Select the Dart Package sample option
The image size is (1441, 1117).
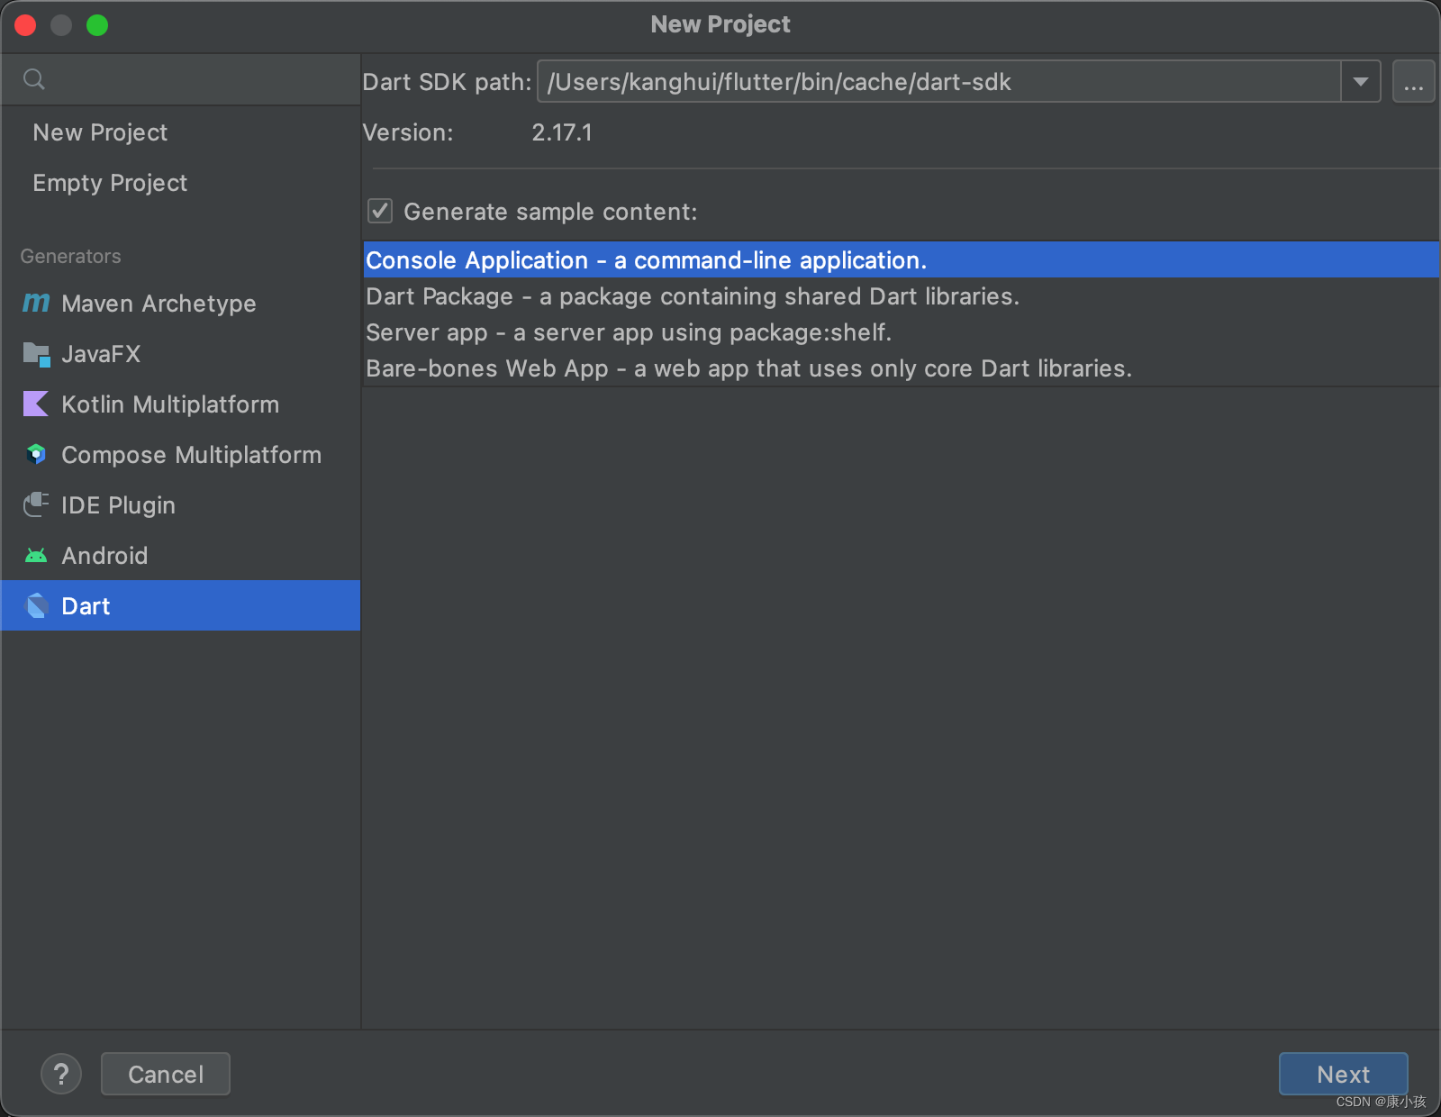(693, 295)
